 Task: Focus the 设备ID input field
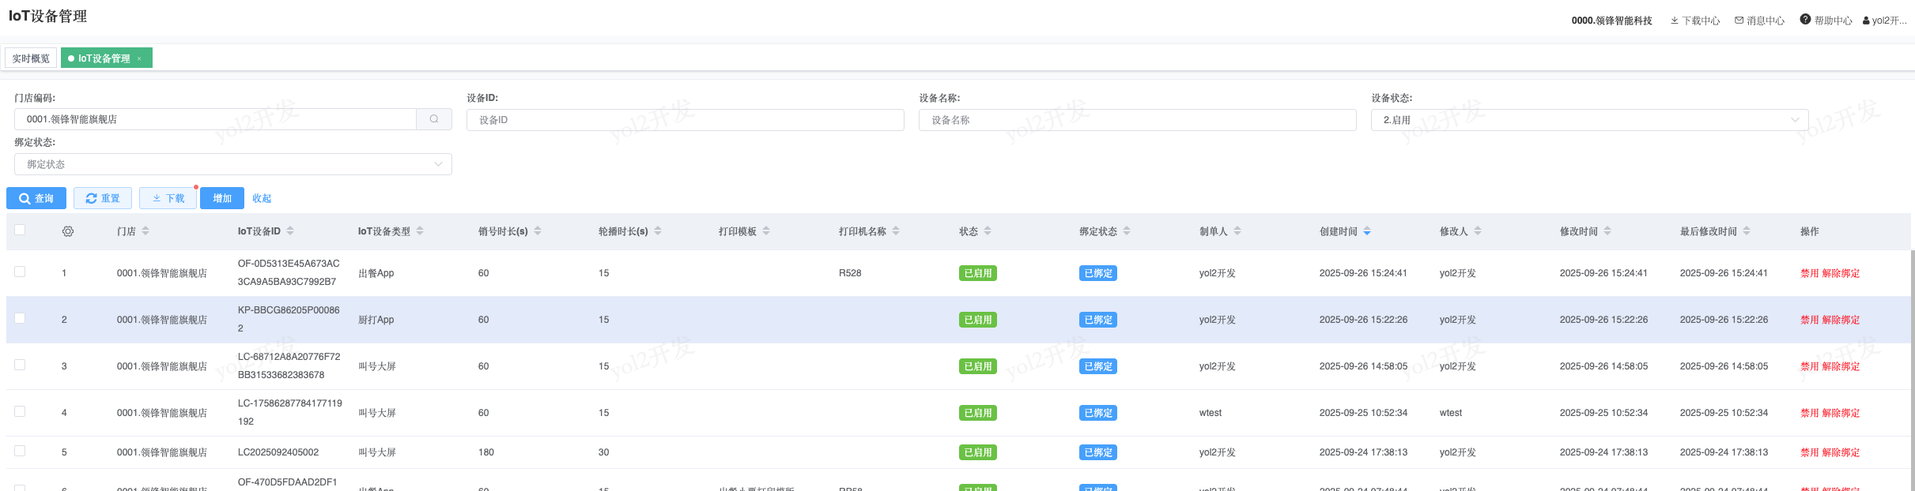pyautogui.click(x=685, y=120)
